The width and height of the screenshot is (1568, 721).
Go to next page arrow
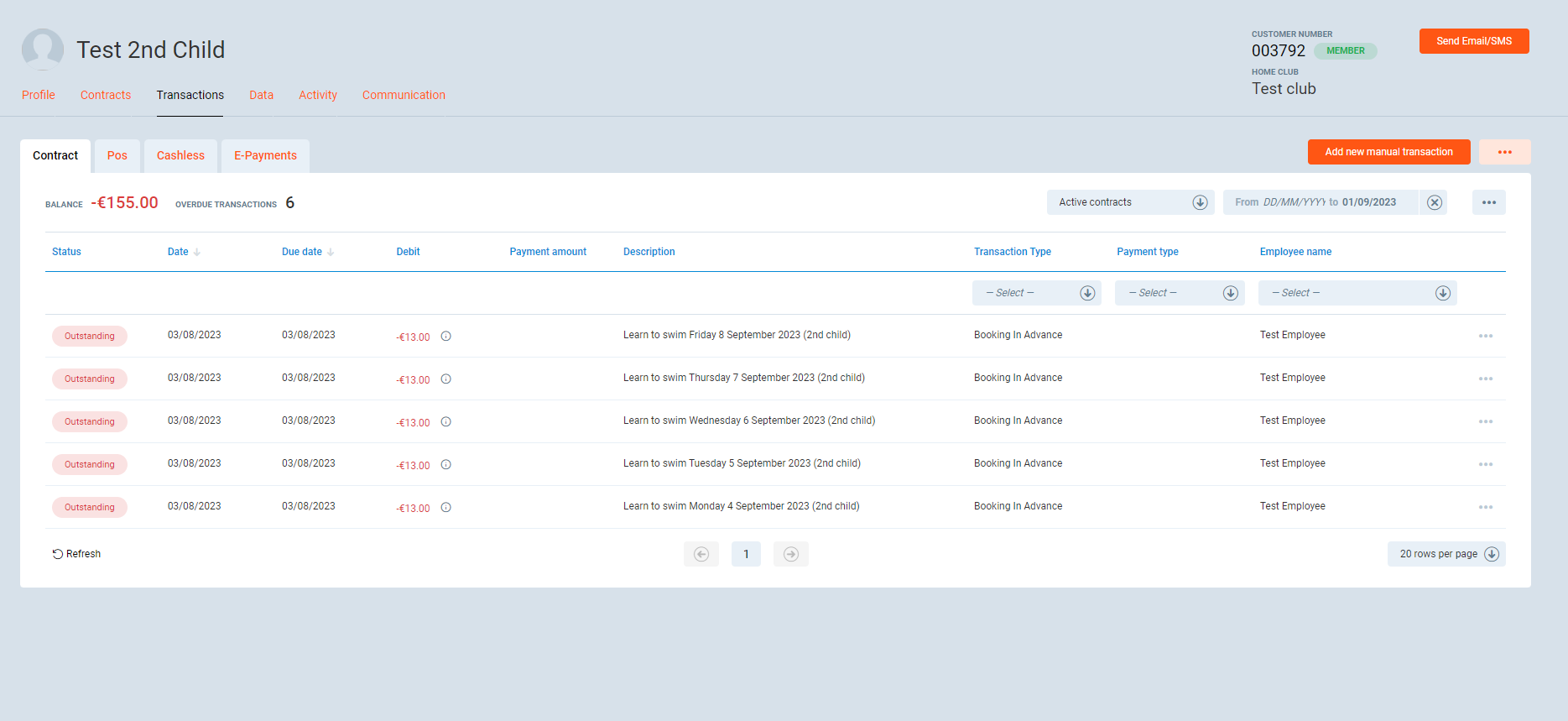point(790,554)
